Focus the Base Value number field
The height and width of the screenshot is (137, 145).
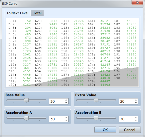tap(57, 101)
